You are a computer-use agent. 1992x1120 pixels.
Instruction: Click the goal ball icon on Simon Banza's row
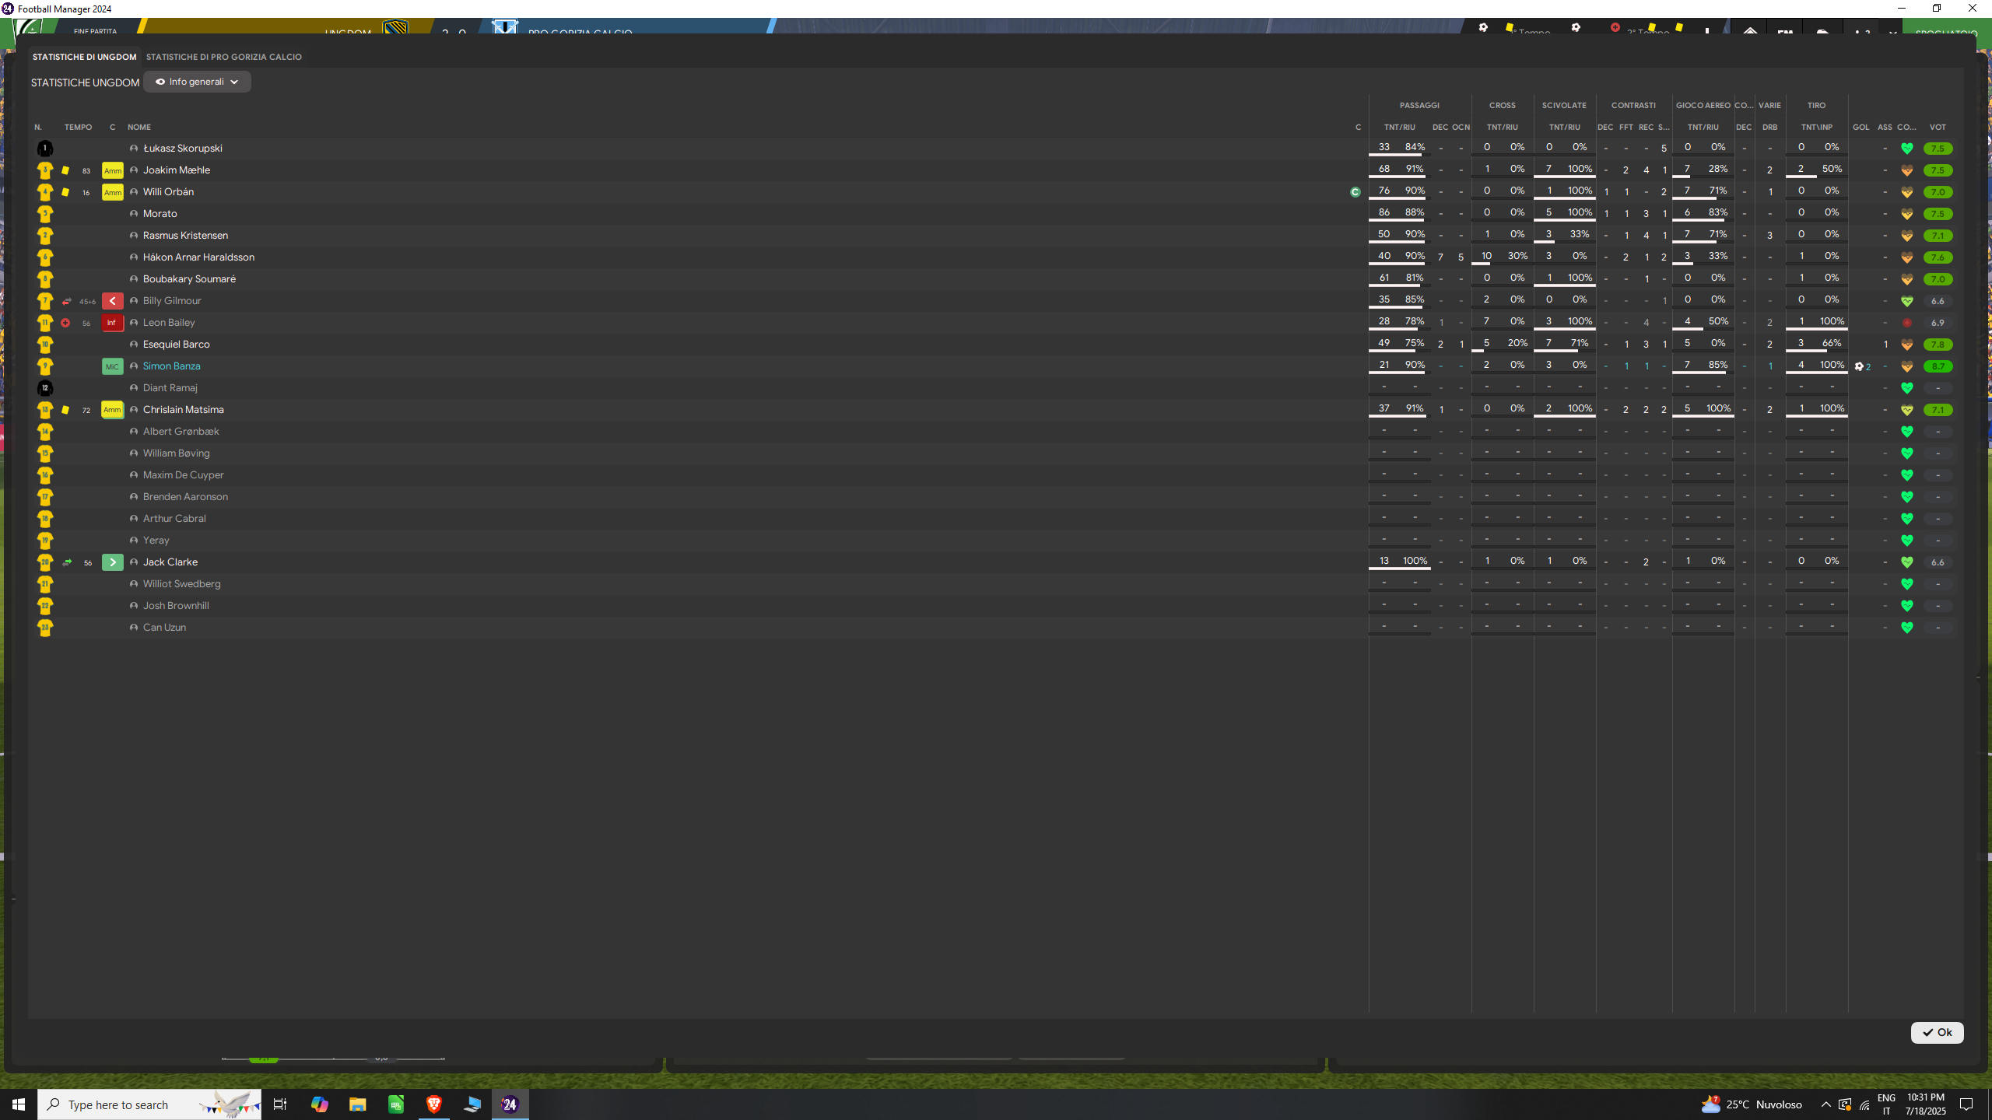(1859, 366)
